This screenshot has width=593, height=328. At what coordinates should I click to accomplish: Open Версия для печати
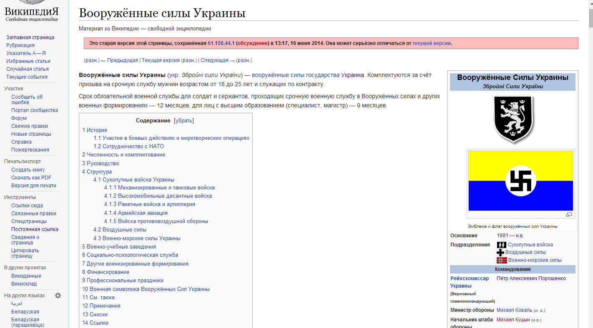point(34,186)
